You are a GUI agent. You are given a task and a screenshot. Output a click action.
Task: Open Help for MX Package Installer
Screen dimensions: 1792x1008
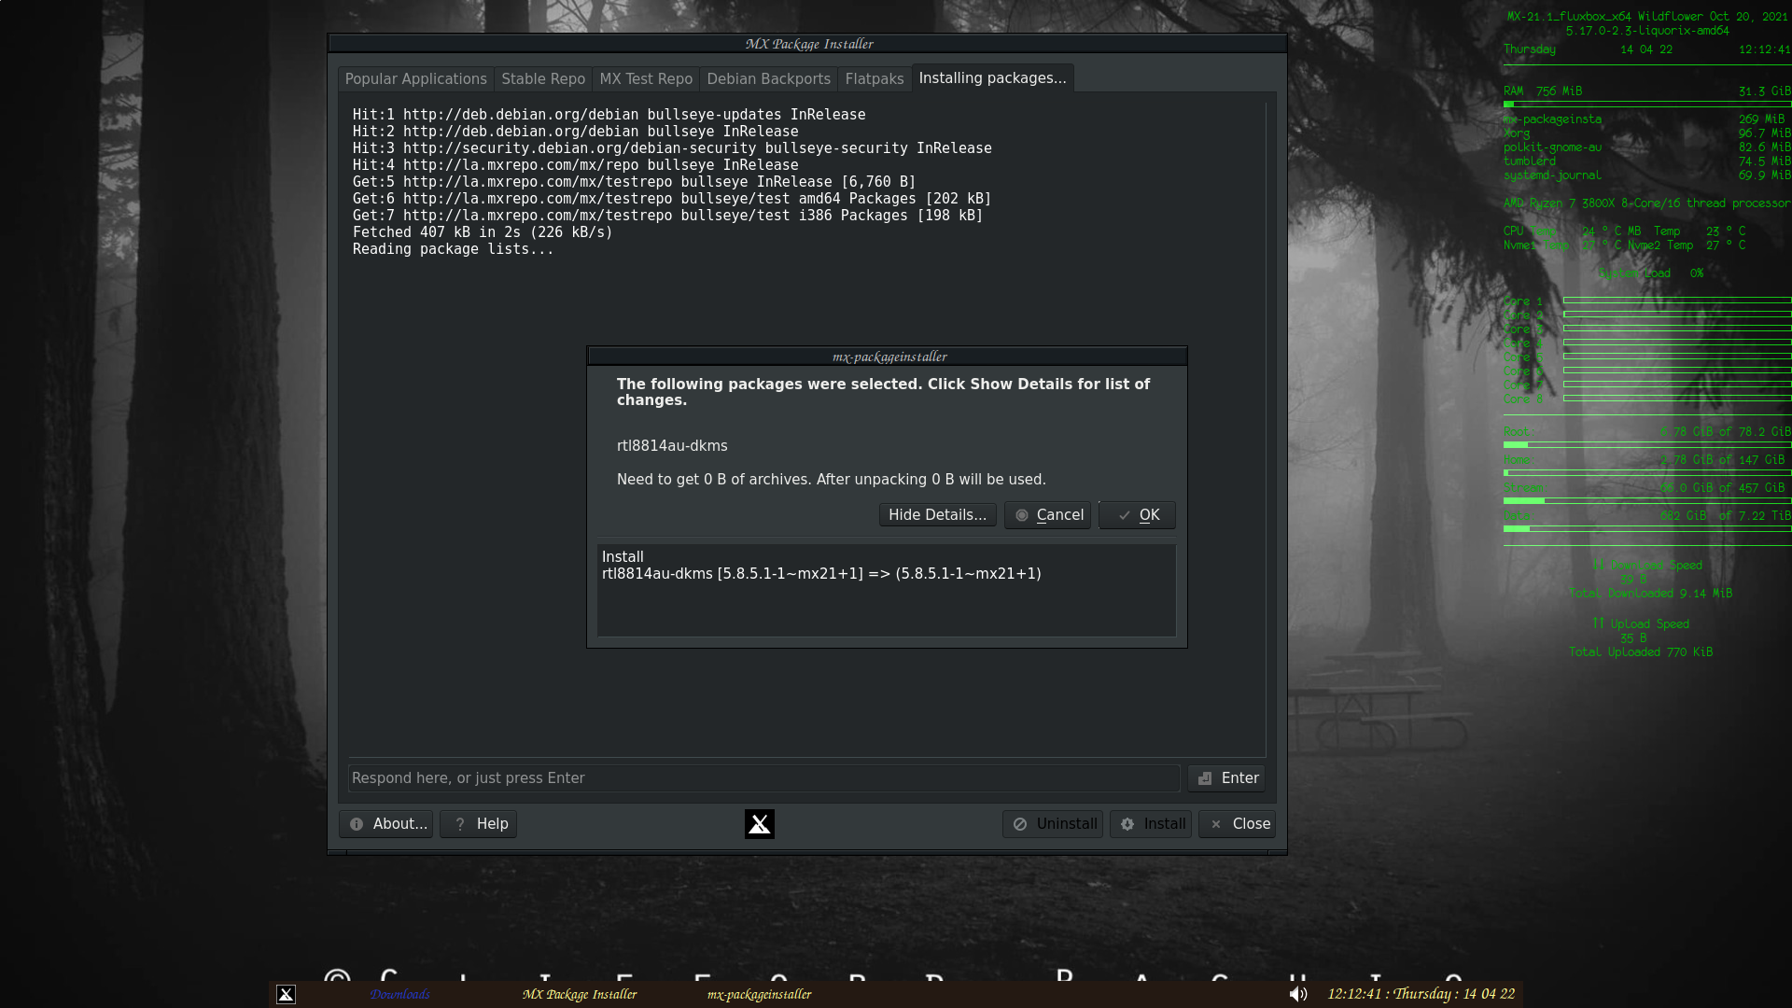pos(478,824)
